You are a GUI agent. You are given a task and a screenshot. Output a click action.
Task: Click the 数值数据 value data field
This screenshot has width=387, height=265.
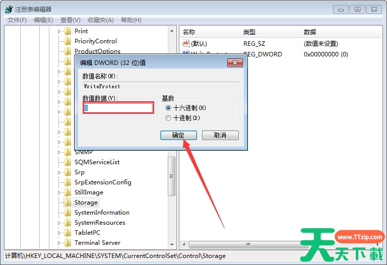118,108
